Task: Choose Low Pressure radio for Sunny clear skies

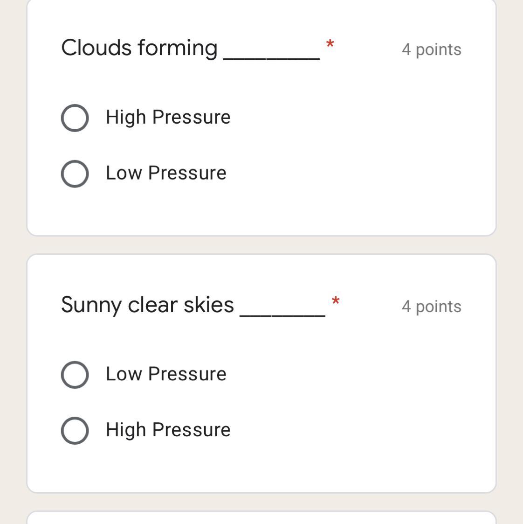Action: pyautogui.click(x=75, y=374)
